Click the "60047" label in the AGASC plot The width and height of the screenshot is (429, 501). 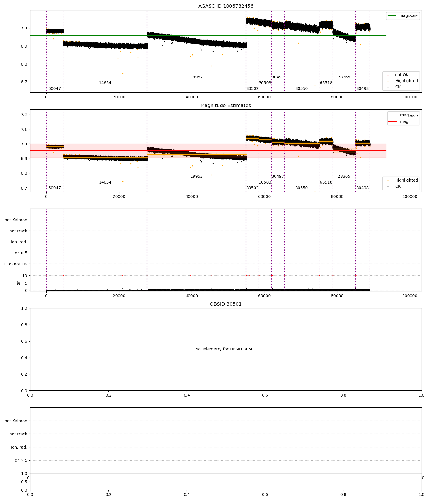55,89
